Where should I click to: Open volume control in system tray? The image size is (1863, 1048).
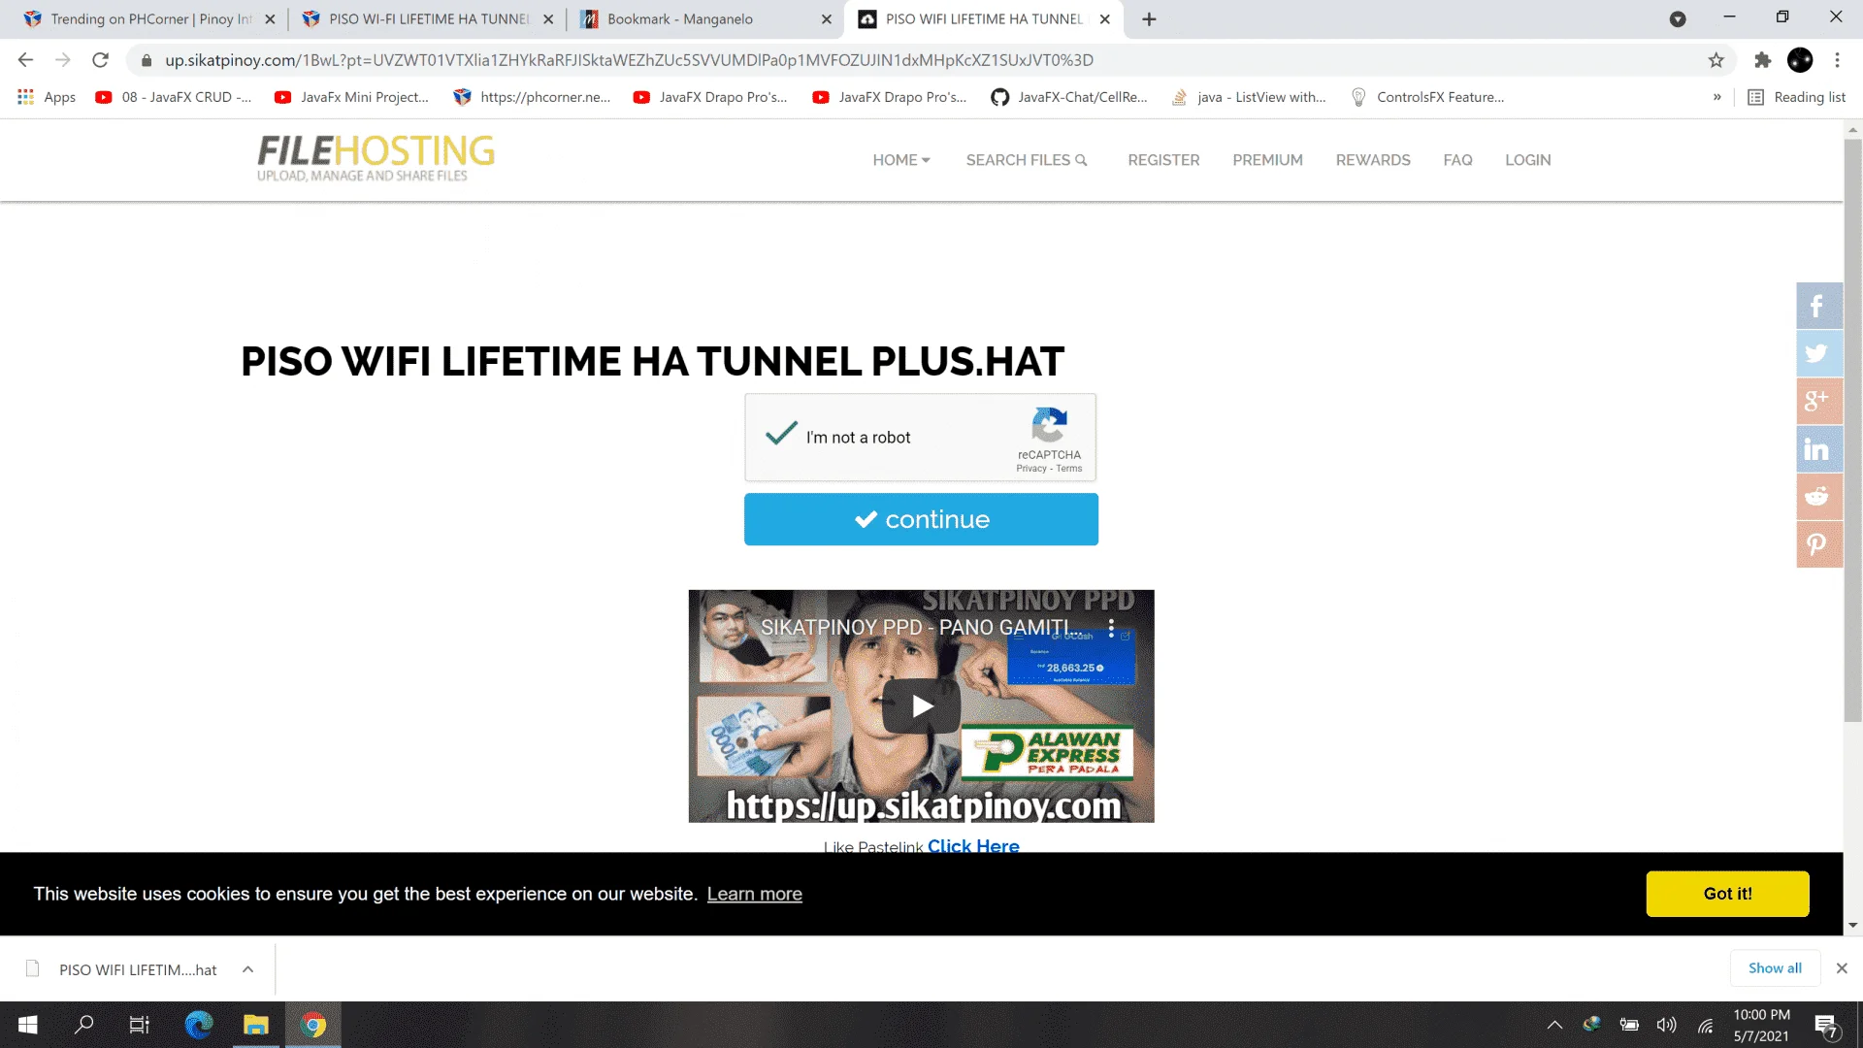(1667, 1025)
